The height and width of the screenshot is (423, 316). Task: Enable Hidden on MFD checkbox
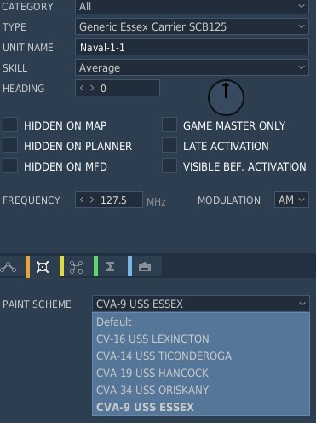(x=10, y=165)
